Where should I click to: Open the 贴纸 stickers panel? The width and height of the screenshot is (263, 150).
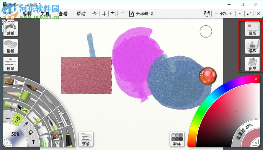(x=11, y=29)
